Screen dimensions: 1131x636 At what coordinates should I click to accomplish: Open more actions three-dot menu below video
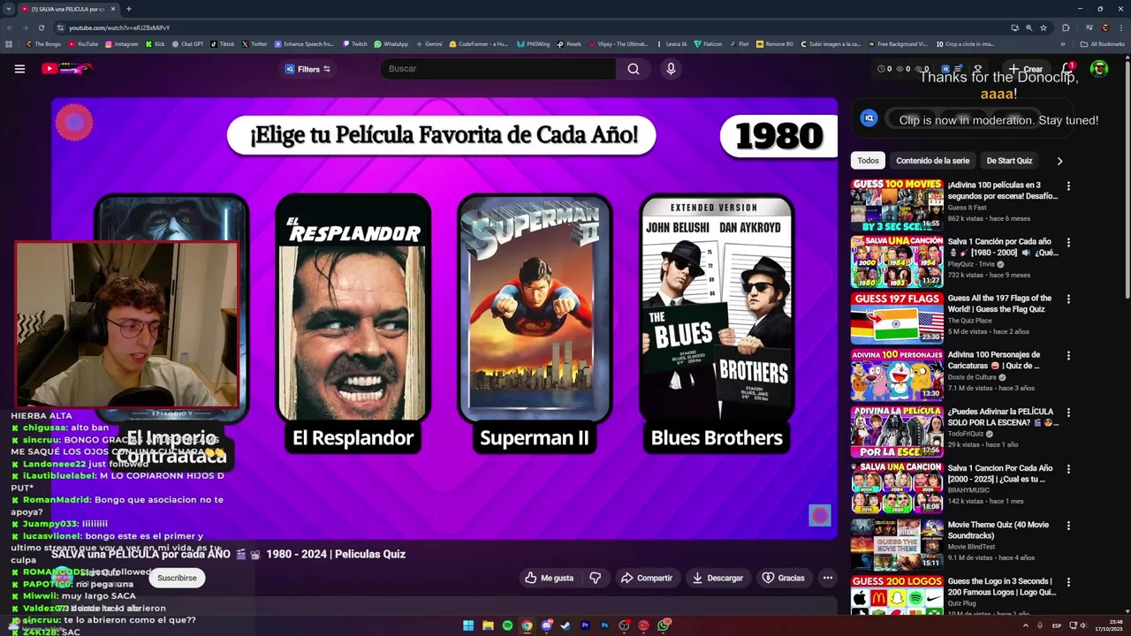click(x=828, y=578)
